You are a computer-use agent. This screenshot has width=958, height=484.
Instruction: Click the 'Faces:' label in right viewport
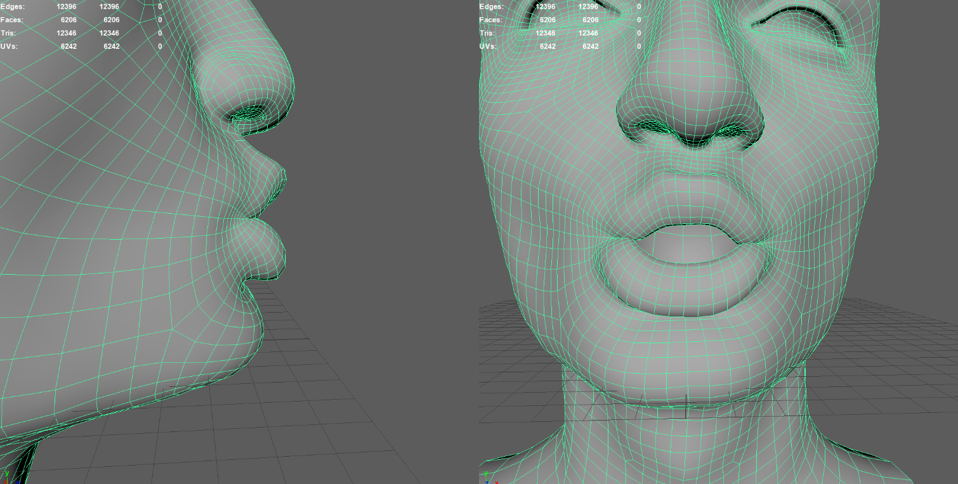pyautogui.click(x=491, y=20)
